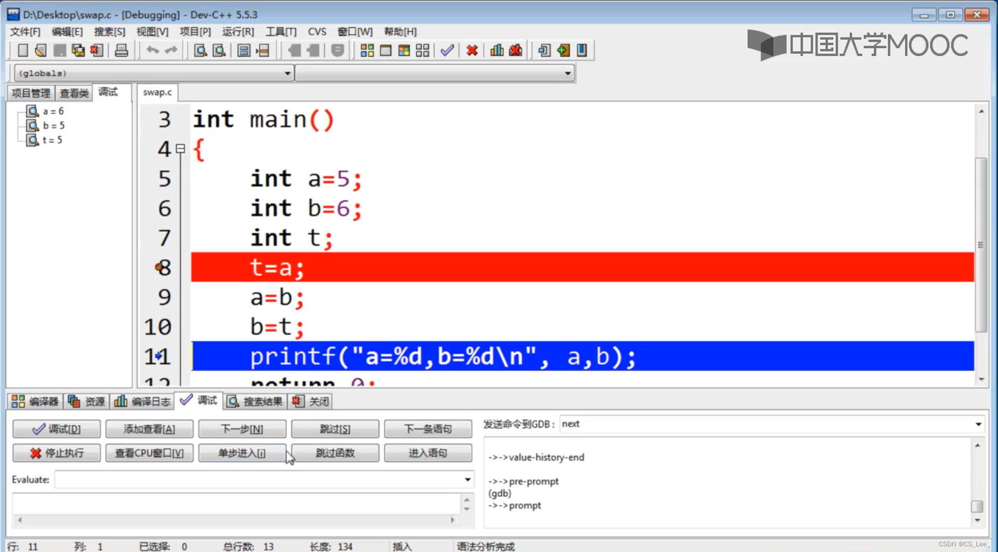This screenshot has width=998, height=552.
Task: Click the Undo arrow icon
Action: pos(152,50)
